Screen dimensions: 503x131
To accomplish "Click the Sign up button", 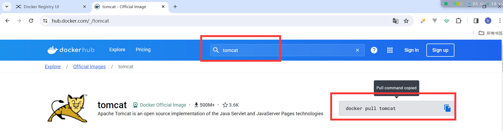I will click(440, 50).
